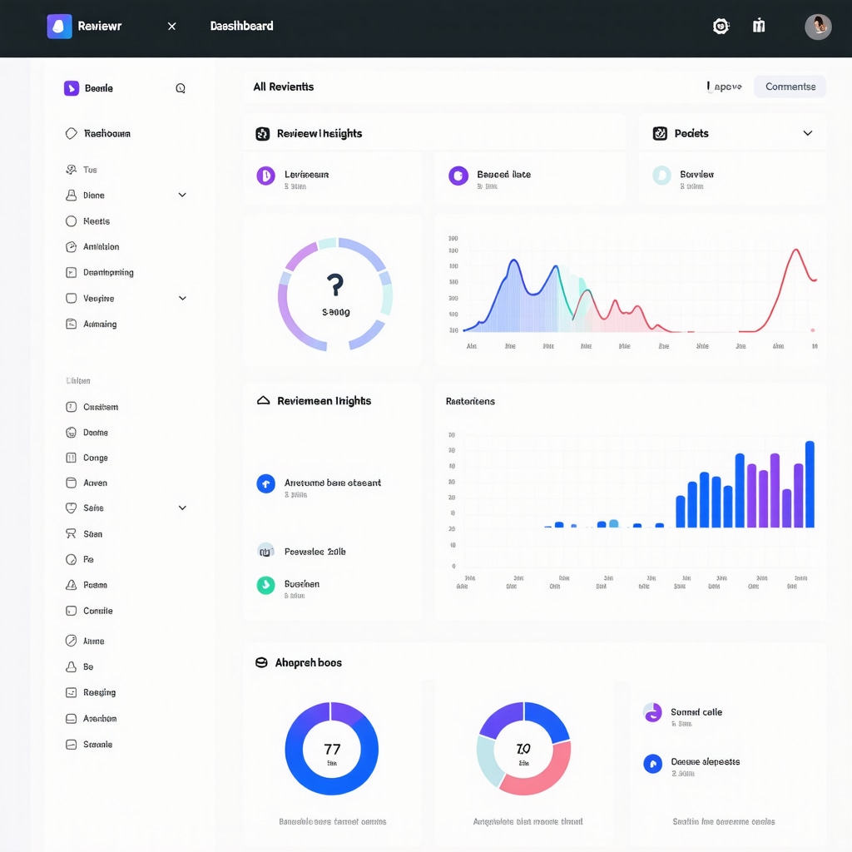
Task: Click the search icon beside Beenle
Action: (181, 88)
